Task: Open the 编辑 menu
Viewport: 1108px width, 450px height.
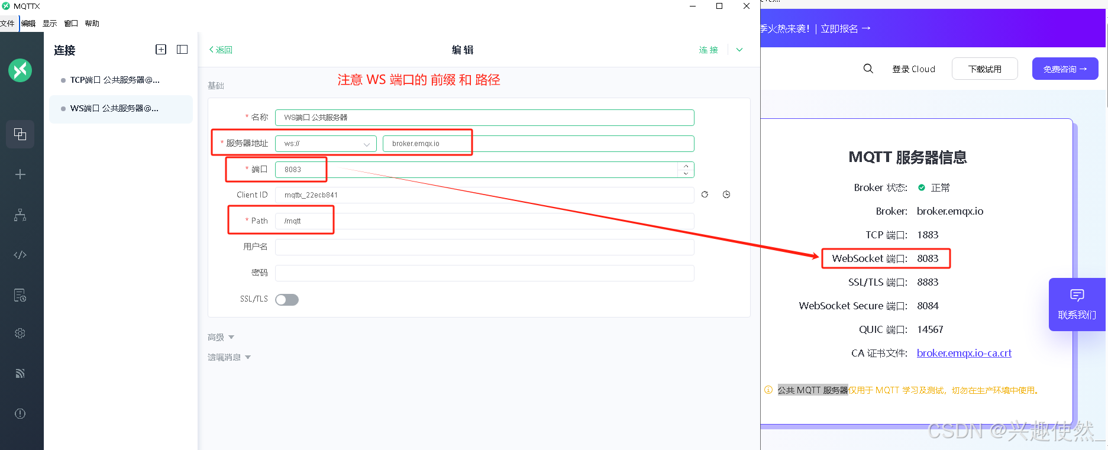Action: tap(28, 24)
